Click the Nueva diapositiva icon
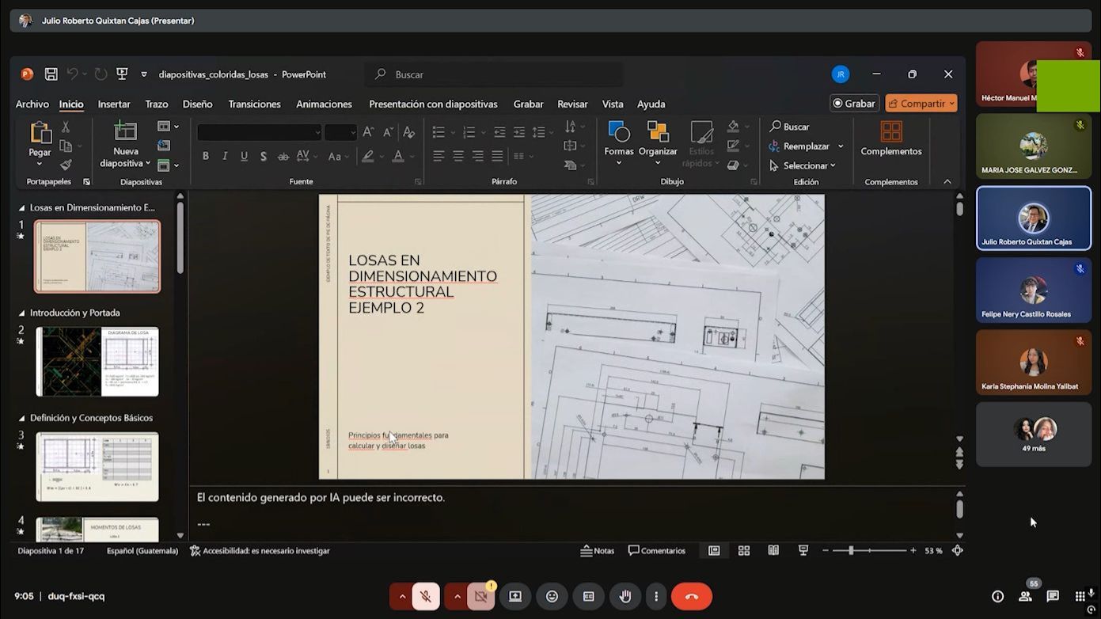 click(126, 131)
